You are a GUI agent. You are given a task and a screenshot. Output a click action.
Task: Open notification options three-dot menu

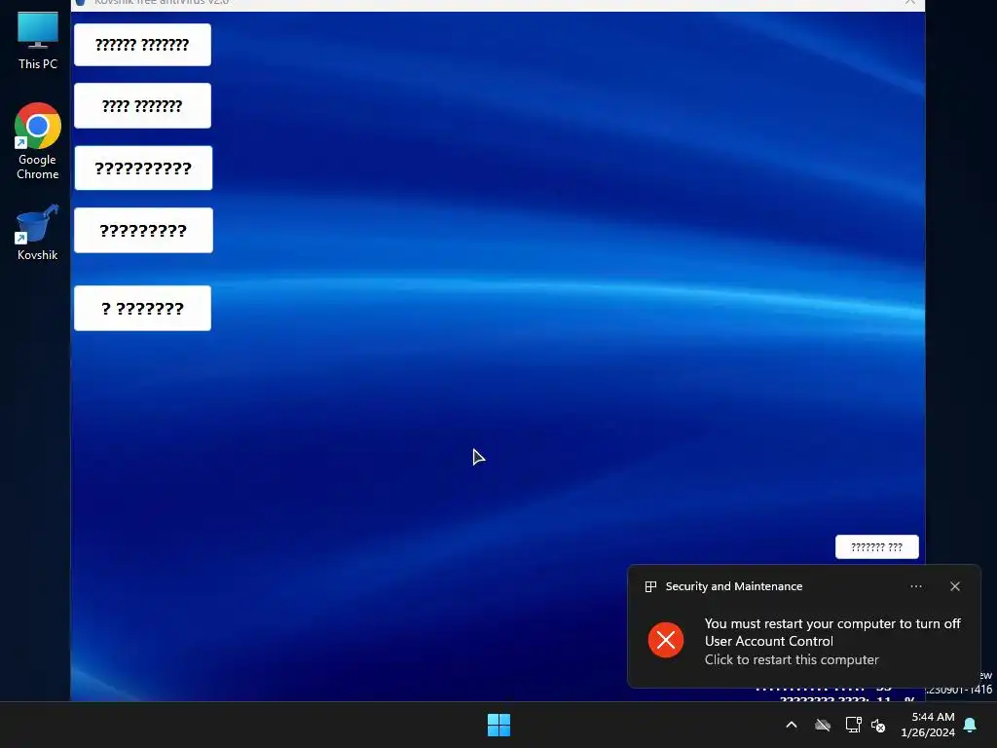[915, 586]
